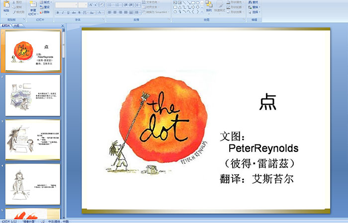Open the Character Spacing (AV) dropdown
Viewport: 348px width, 223px height.
tap(85, 12)
